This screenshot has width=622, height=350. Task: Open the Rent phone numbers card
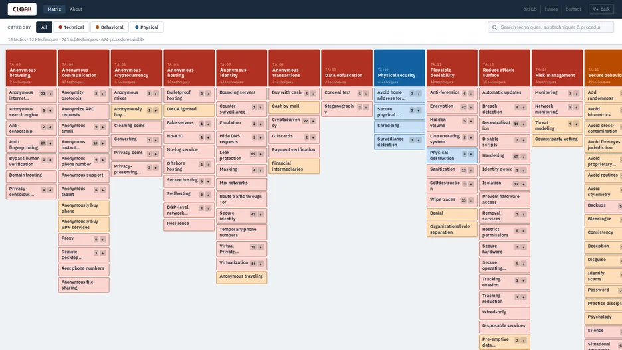click(x=84, y=269)
